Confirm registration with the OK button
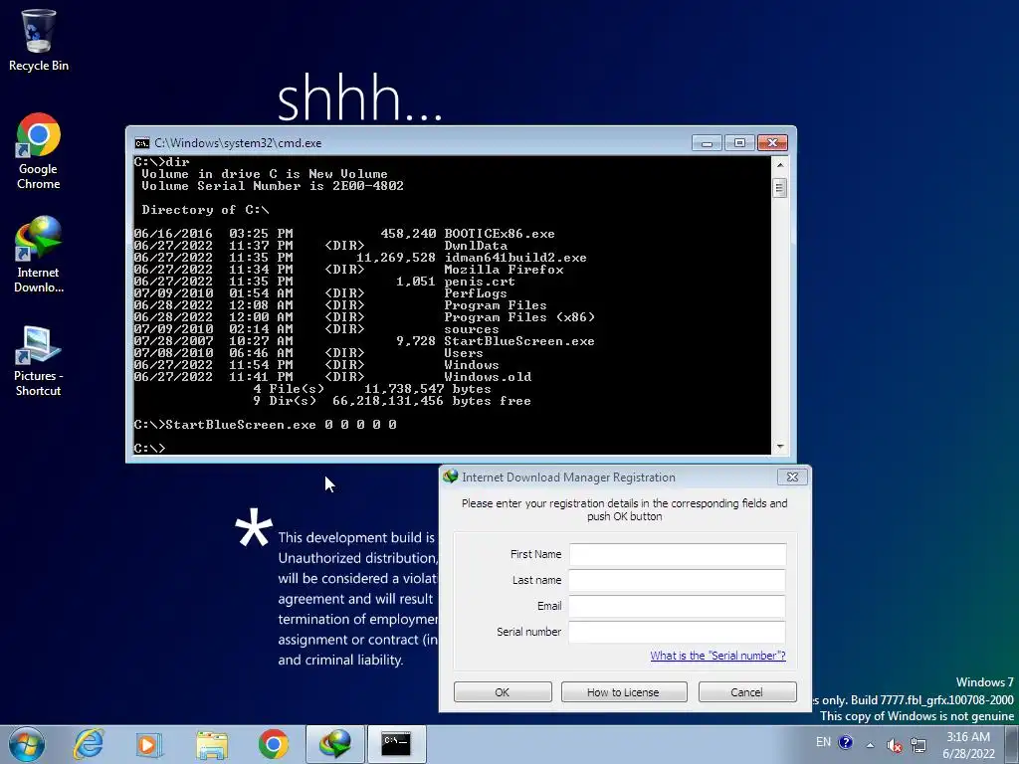 [503, 692]
